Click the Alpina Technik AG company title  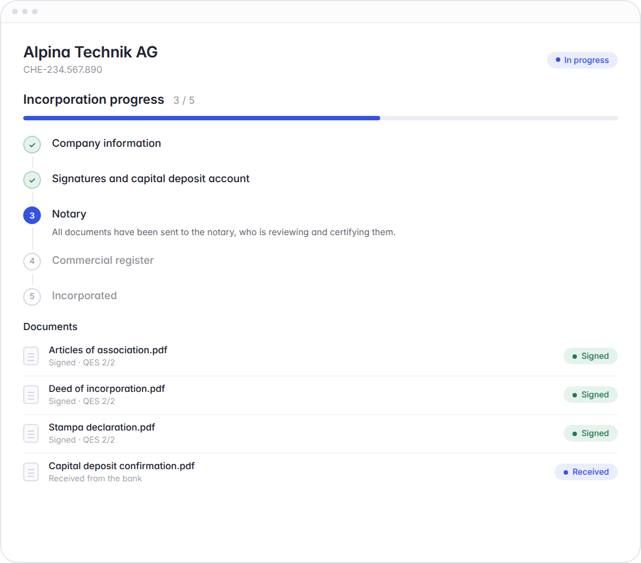90,52
